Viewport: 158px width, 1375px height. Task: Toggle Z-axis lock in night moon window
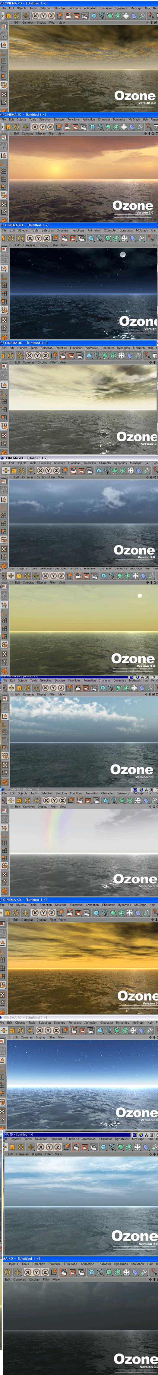pyautogui.click(x=46, y=238)
